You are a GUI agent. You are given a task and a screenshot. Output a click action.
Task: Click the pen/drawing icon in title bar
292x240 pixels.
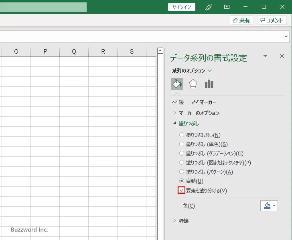tap(209, 7)
